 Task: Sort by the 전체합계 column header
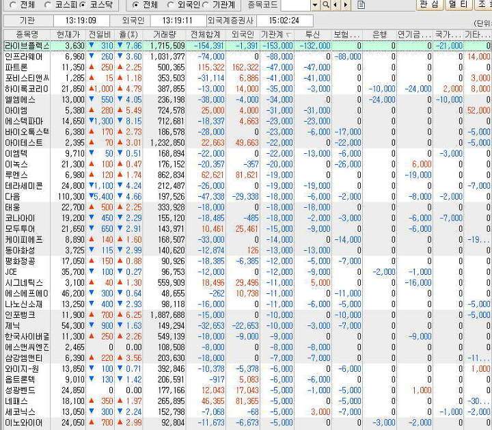point(206,35)
